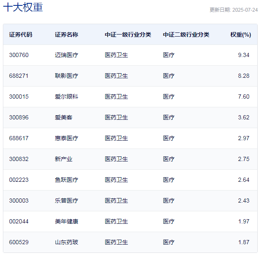Click the 中证一级行业分类 column header
This screenshot has height=255, width=261.
(x=128, y=35)
